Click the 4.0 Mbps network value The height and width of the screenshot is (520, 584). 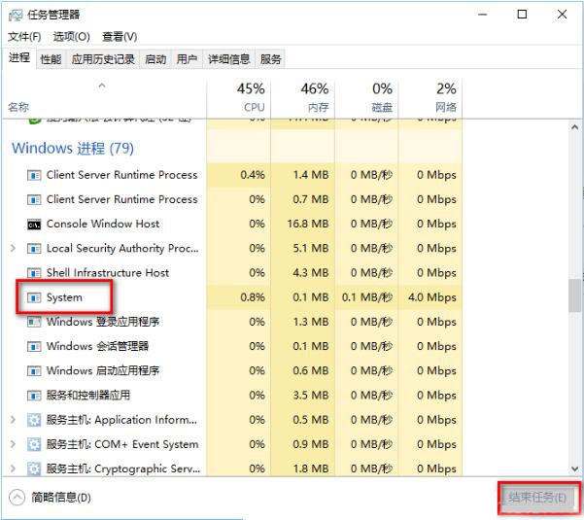click(x=432, y=297)
